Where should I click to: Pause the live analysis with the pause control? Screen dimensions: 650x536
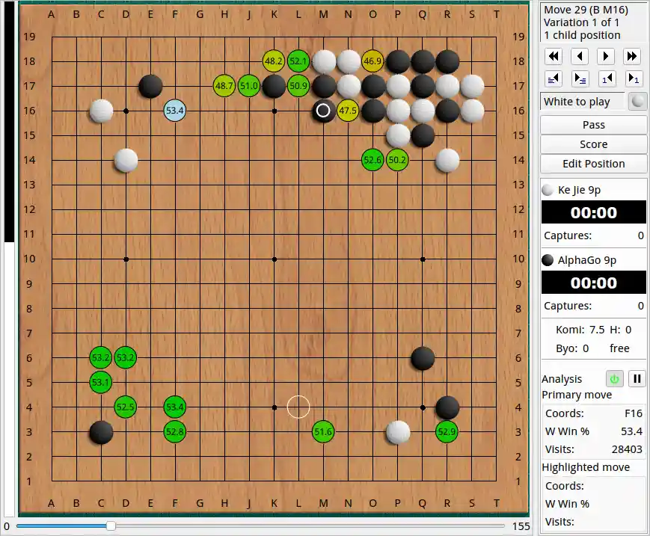coord(637,379)
